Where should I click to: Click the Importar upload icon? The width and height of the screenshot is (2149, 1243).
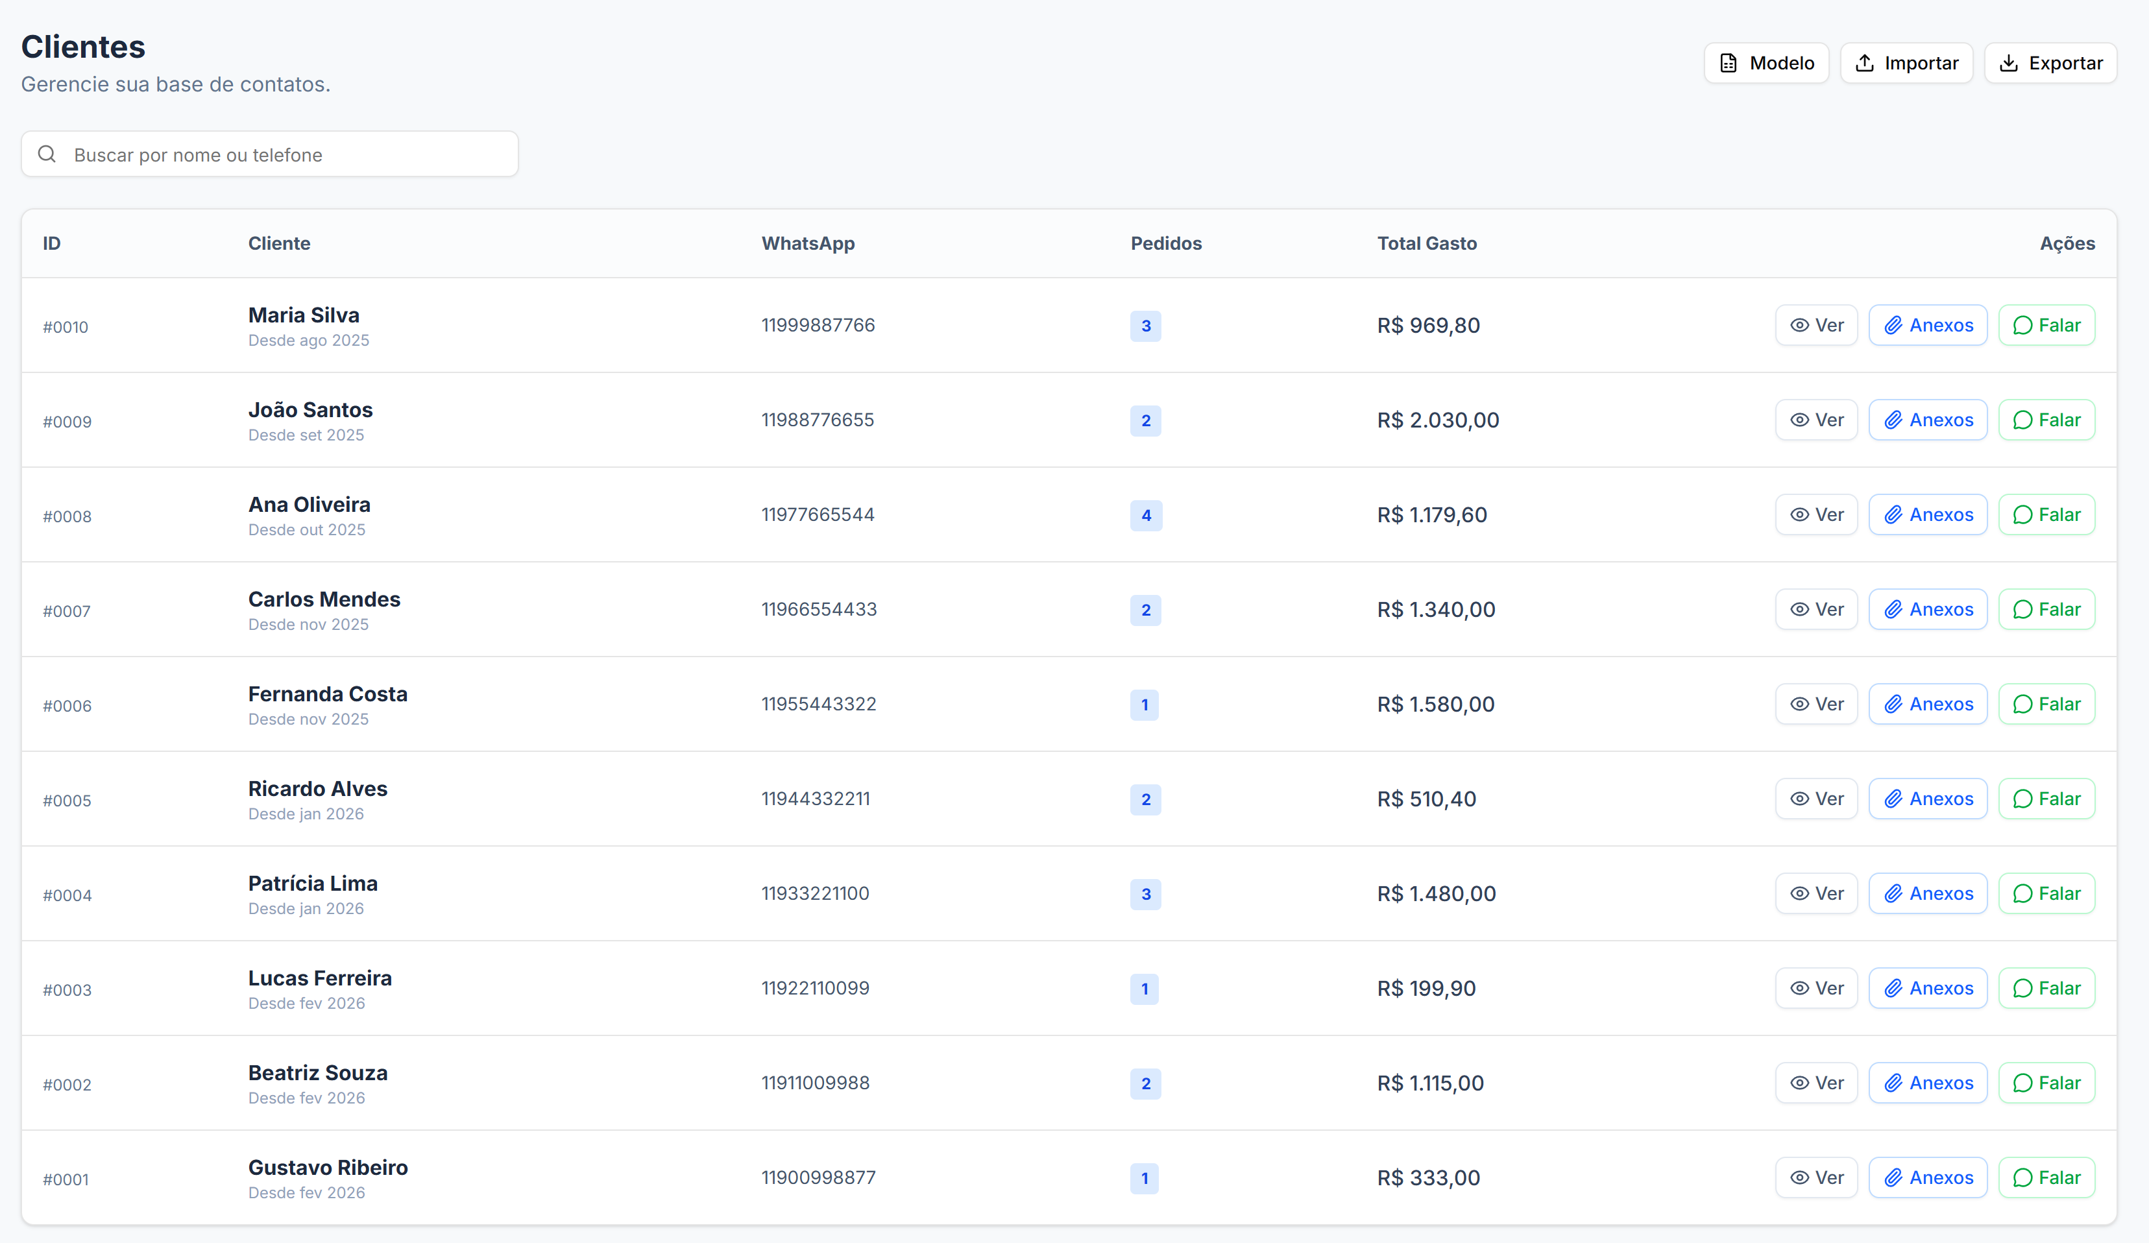pos(1864,63)
